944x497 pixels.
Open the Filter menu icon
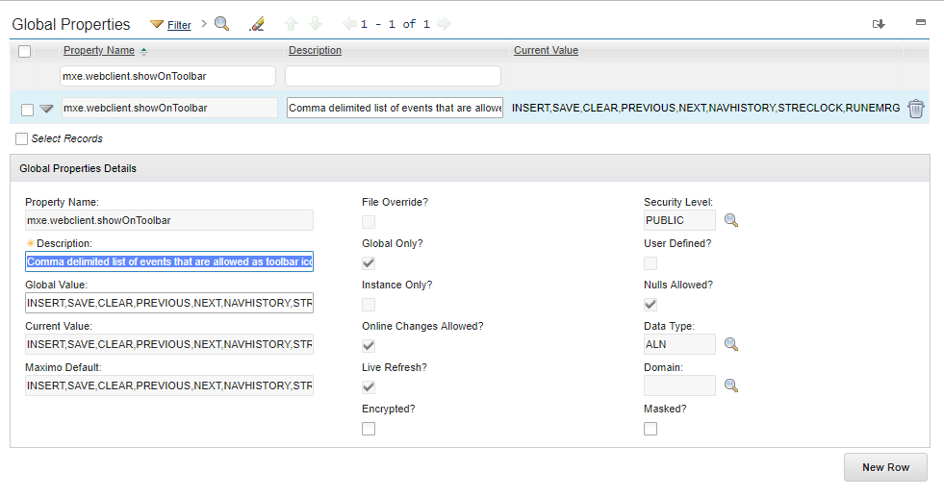157,24
